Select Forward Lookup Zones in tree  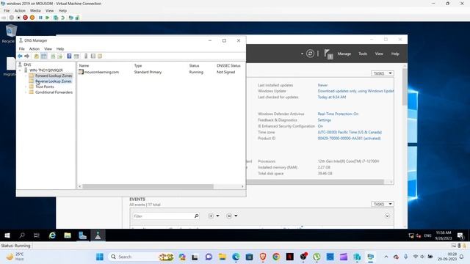tap(54, 76)
